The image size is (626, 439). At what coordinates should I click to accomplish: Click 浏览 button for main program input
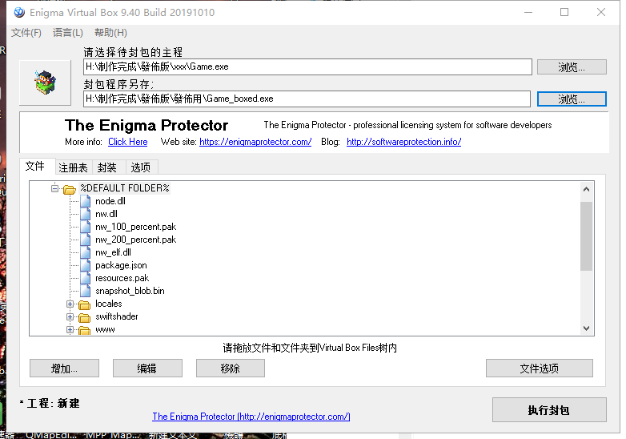572,67
